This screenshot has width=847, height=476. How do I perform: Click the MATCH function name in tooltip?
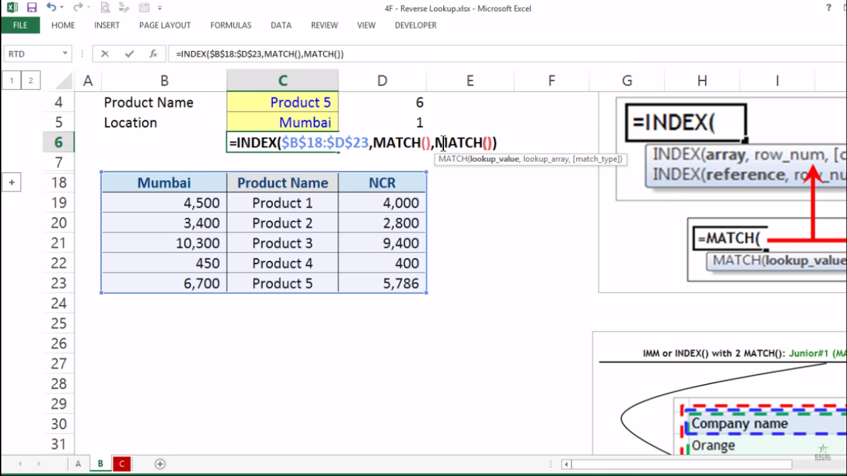(x=453, y=159)
